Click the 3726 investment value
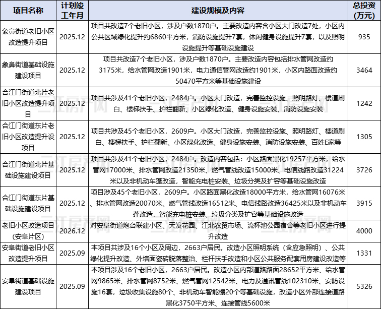Viewport: 381px width, 309px height. pyautogui.click(x=364, y=170)
